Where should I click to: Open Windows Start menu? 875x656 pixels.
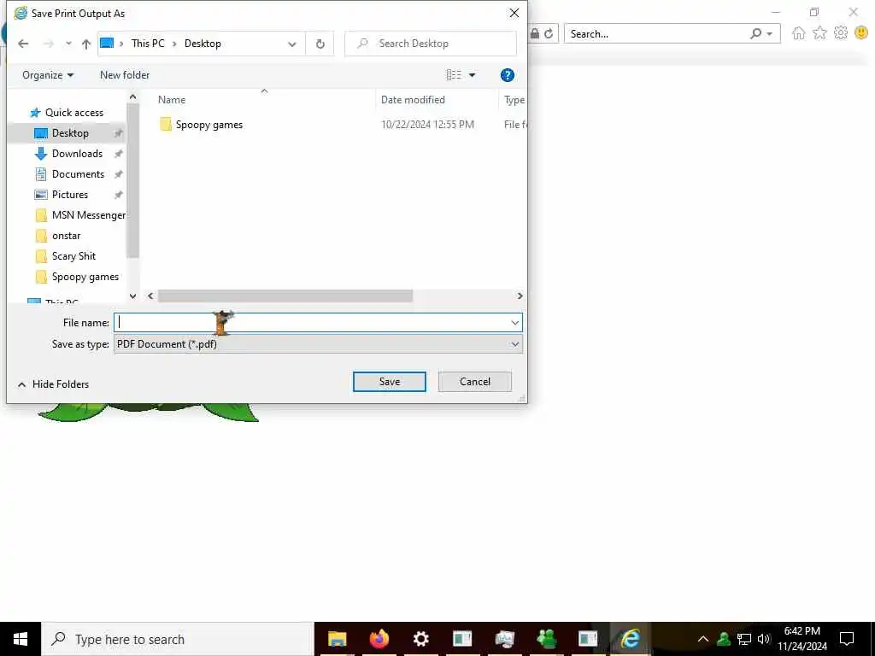(21, 639)
